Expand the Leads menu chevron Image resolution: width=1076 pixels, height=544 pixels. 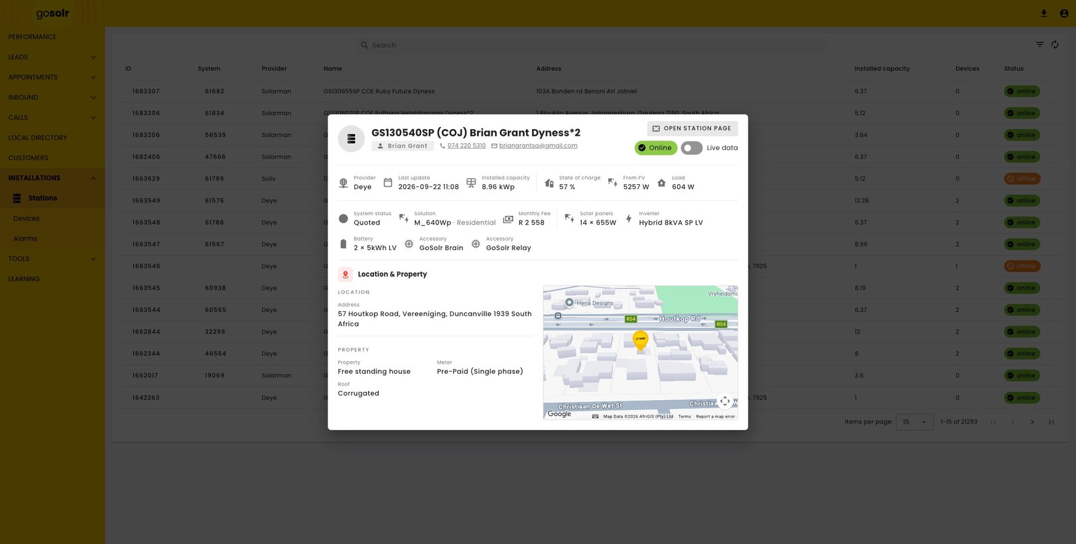pyautogui.click(x=93, y=57)
